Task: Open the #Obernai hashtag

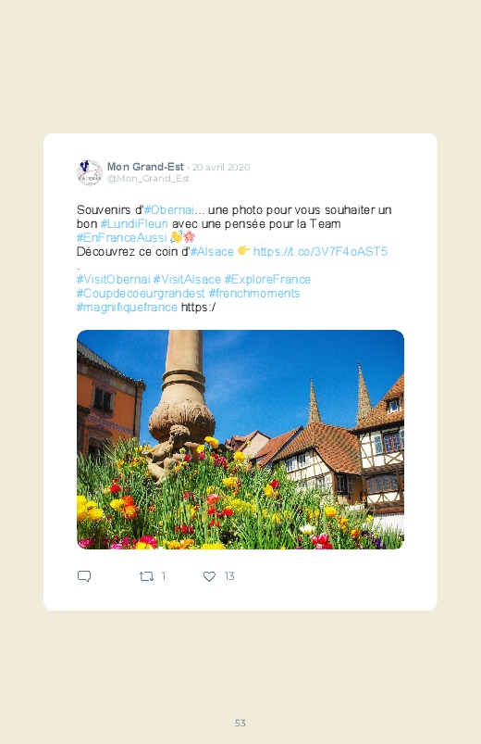Action: pyautogui.click(x=168, y=209)
